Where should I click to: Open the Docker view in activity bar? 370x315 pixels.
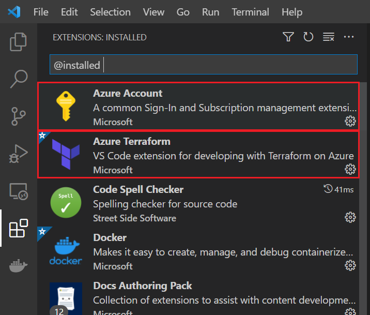(18, 265)
